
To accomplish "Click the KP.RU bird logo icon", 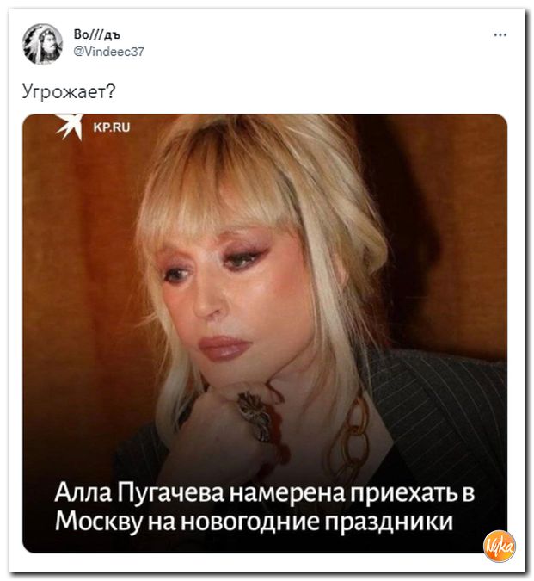I will coord(70,127).
